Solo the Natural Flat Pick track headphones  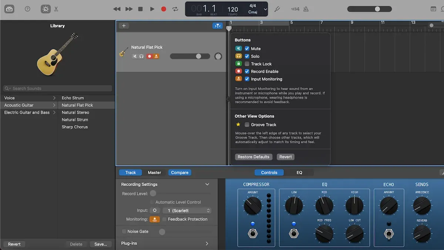tap(141, 56)
